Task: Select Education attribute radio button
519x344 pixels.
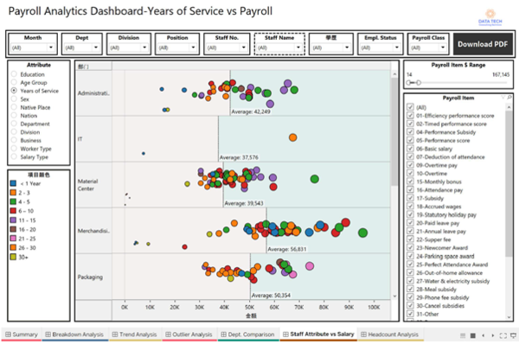Action: click(x=14, y=74)
